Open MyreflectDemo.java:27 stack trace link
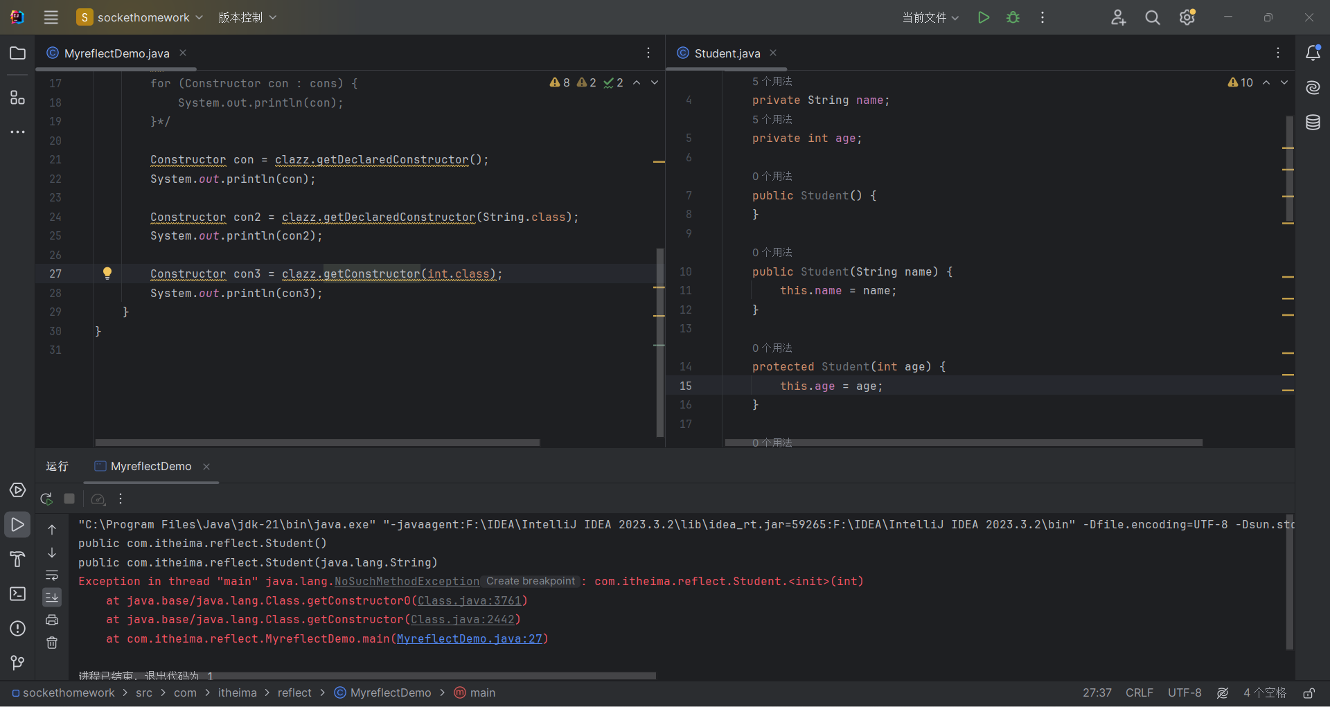The height and width of the screenshot is (707, 1330). (469, 639)
